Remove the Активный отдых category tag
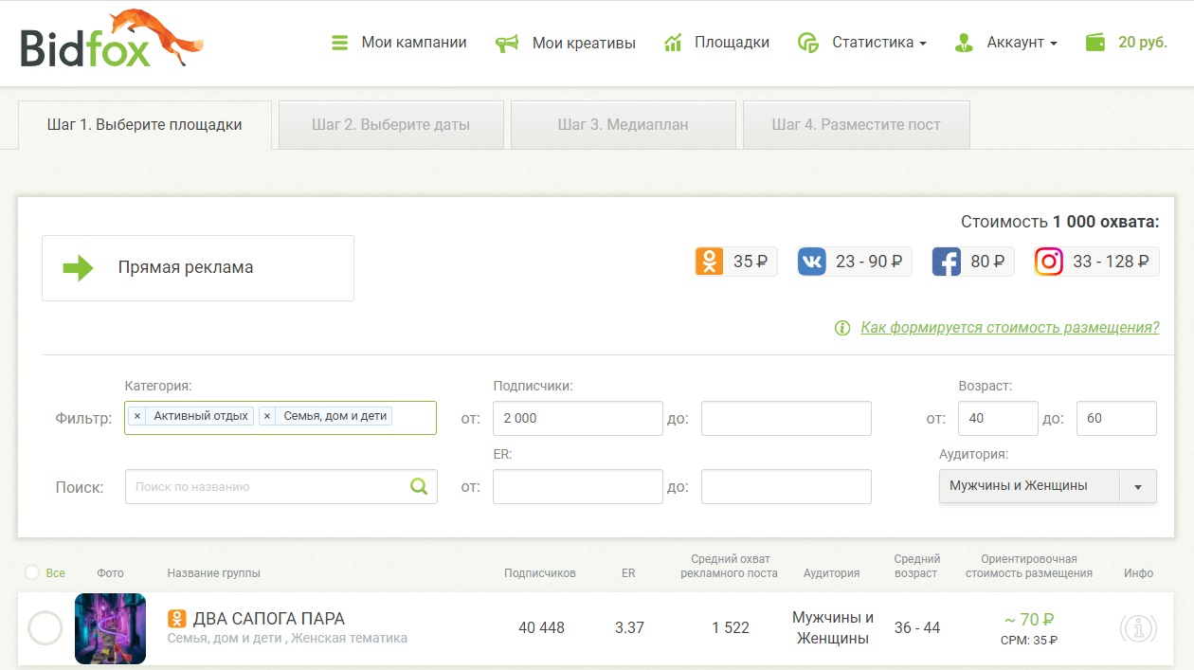Screen dimensions: 1194x670 137,416
